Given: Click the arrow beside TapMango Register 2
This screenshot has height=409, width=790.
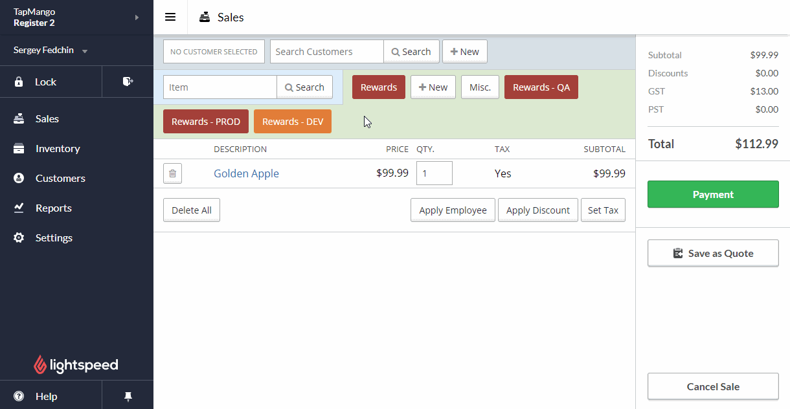Looking at the screenshot, I should tap(135, 17).
